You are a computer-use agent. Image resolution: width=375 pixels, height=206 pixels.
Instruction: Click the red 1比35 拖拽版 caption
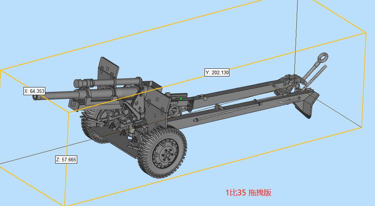coord(248,192)
